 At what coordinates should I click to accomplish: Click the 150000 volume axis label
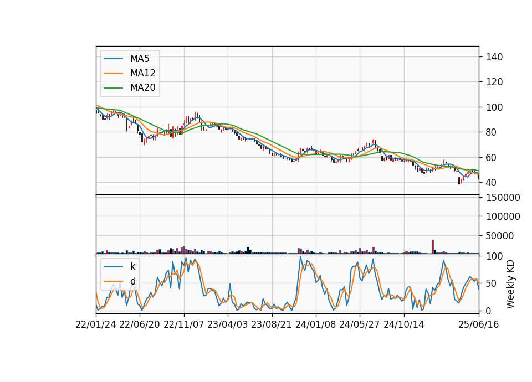point(503,198)
